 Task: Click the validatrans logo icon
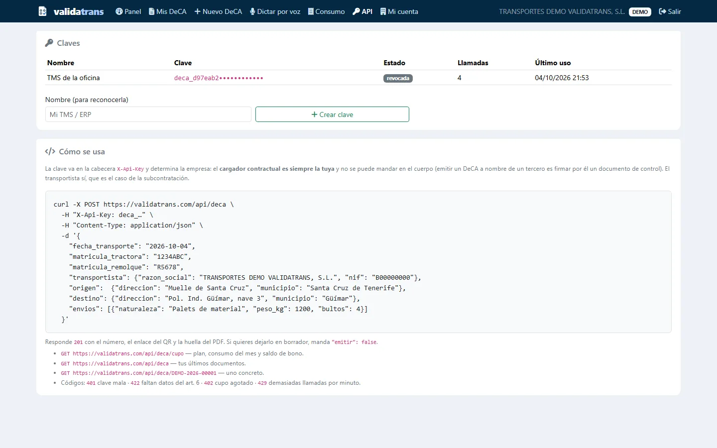[x=43, y=11]
